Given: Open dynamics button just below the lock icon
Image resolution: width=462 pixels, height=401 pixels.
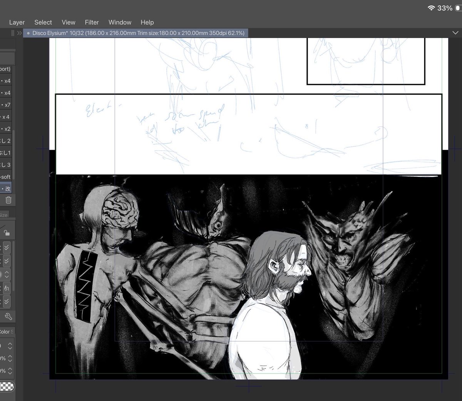Looking at the screenshot, I should point(6,248).
